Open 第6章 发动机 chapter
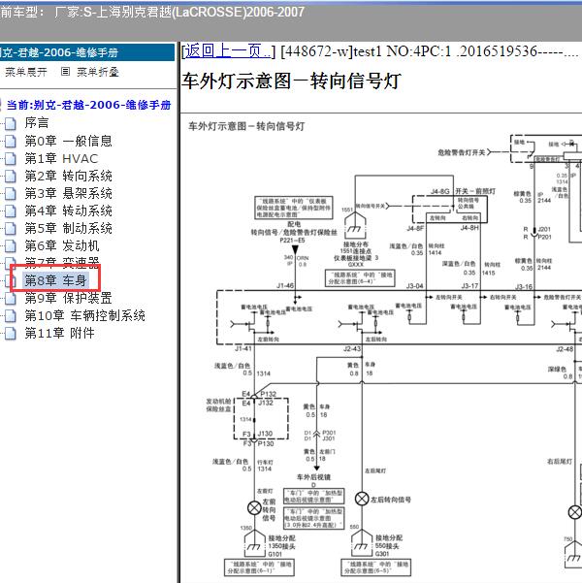Screen dimensions: 582x583 point(62,245)
